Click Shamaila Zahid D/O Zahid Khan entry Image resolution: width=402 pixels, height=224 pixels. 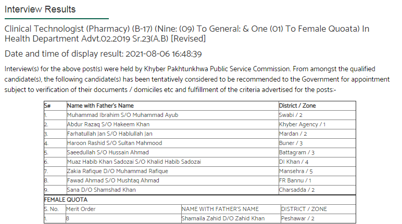coord(223,218)
